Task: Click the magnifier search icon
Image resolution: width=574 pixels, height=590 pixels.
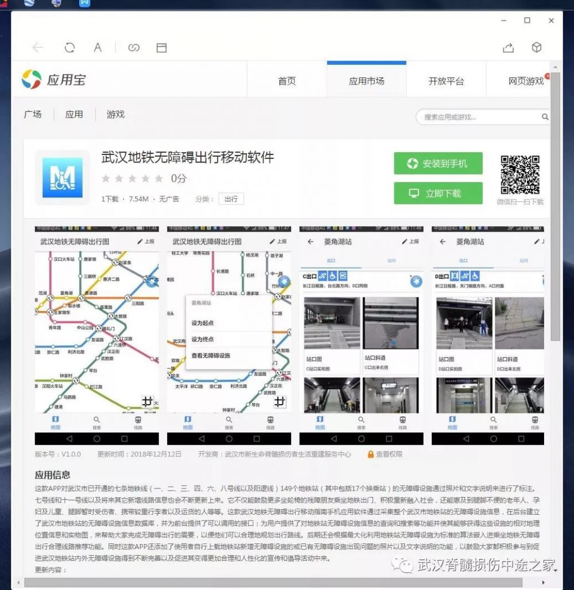Action: [545, 117]
